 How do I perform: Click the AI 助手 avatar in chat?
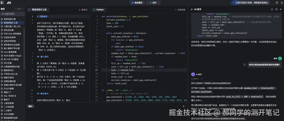click(x=193, y=74)
